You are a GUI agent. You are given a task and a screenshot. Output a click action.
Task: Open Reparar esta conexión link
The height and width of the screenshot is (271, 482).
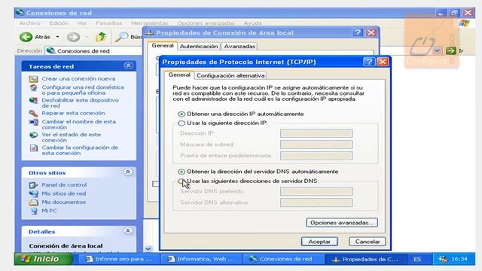(73, 114)
